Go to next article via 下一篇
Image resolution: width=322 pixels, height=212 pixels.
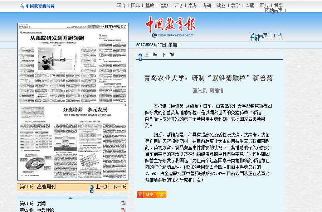coord(168,55)
